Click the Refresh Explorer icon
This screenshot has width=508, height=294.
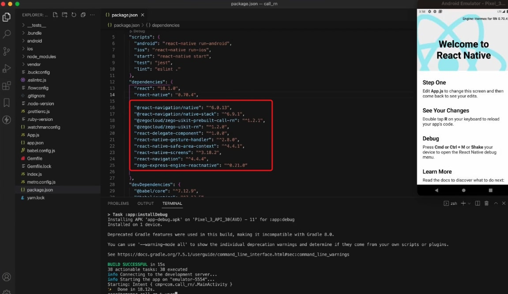pyautogui.click(x=74, y=15)
